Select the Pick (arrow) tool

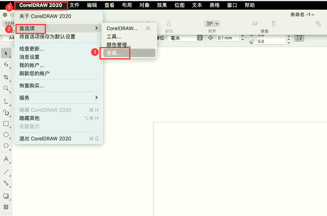[x=6, y=52]
